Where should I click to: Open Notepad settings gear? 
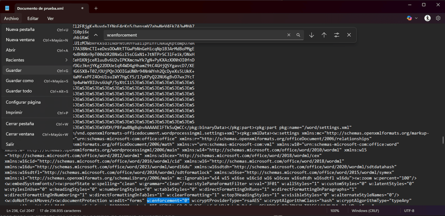(438, 18)
